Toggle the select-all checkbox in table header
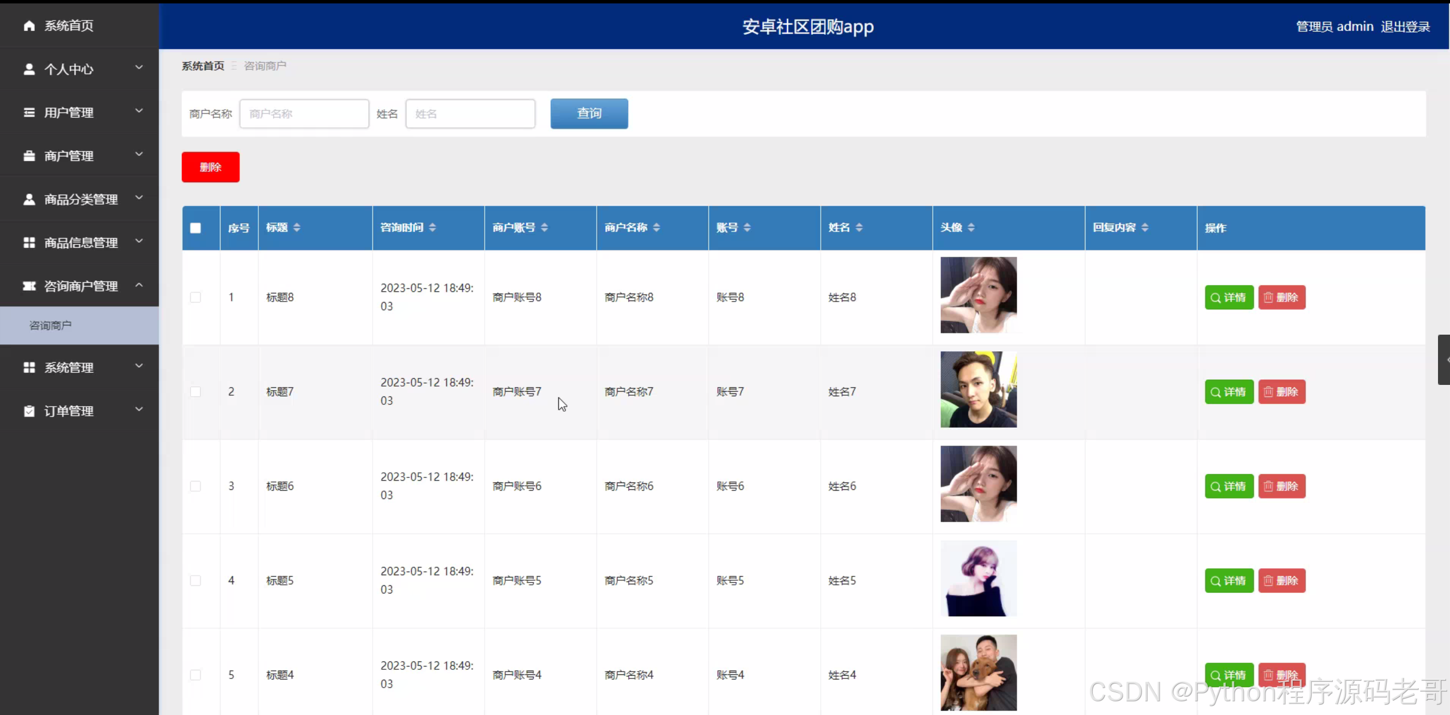 195,228
